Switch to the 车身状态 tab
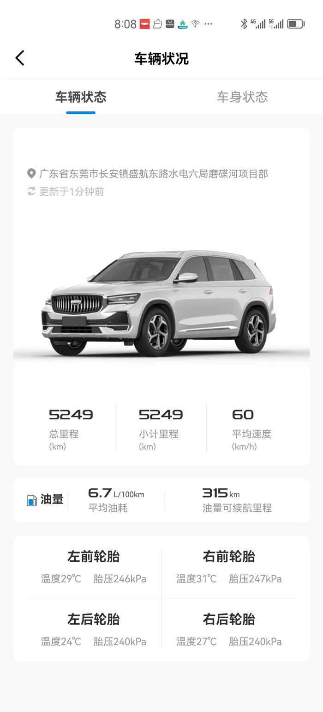The width and height of the screenshot is (323, 712). (242, 97)
